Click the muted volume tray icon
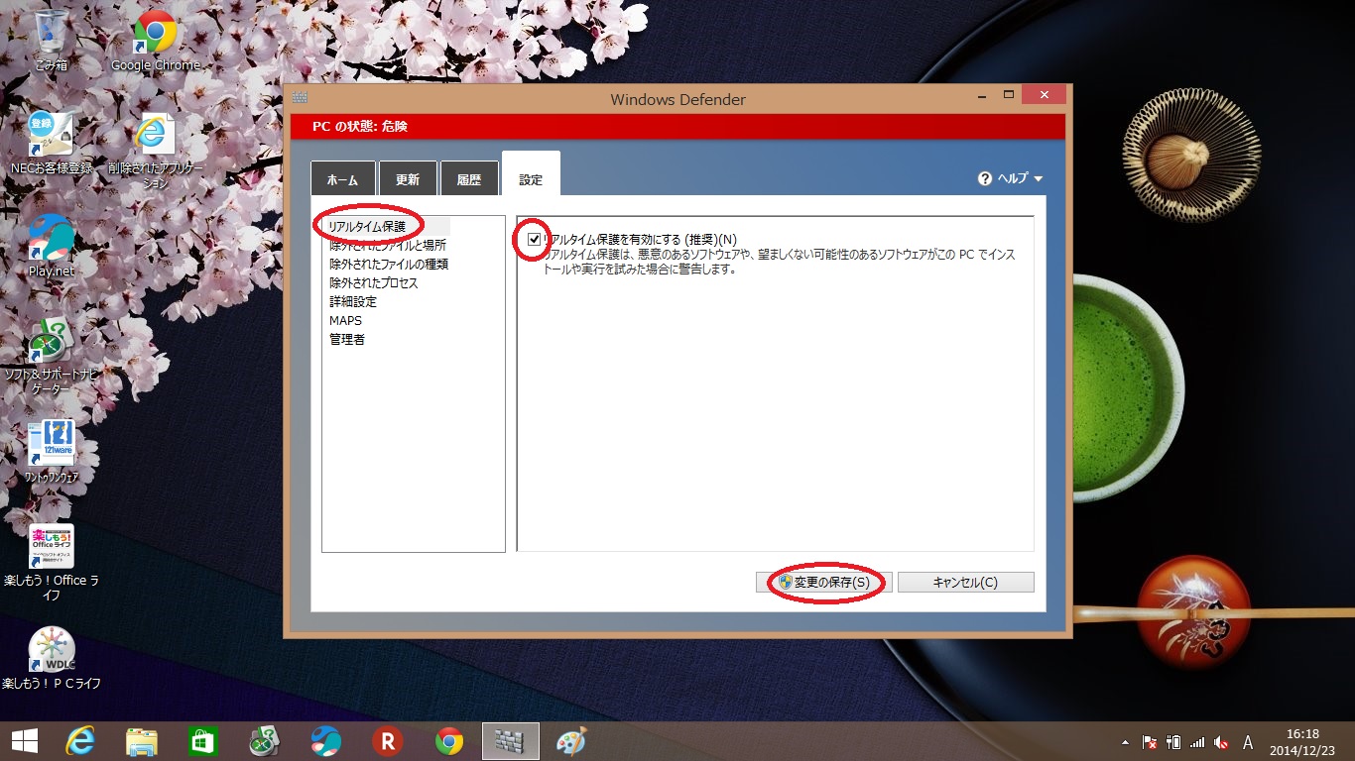The width and height of the screenshot is (1355, 761). tap(1222, 742)
